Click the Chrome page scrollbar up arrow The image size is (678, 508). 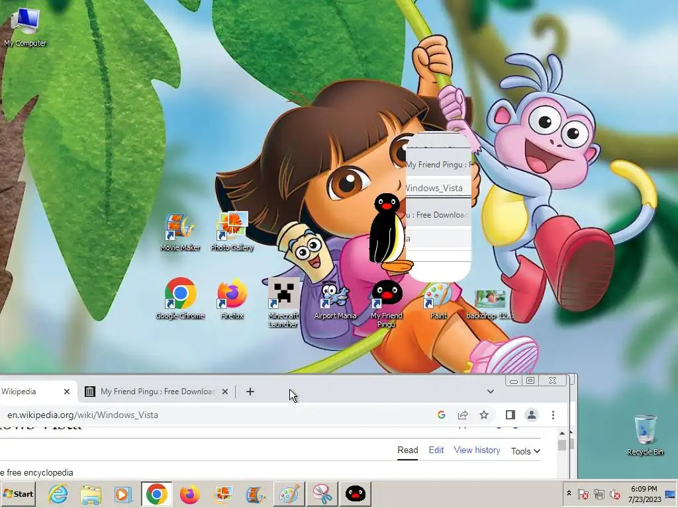pos(561,433)
